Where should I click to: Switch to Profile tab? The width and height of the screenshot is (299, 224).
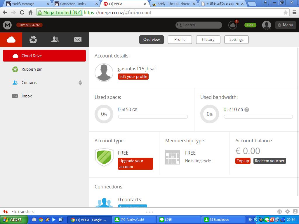tap(180, 40)
